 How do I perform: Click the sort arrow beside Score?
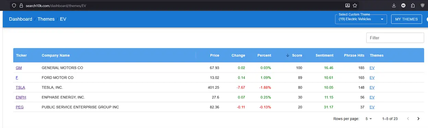tap(287, 55)
